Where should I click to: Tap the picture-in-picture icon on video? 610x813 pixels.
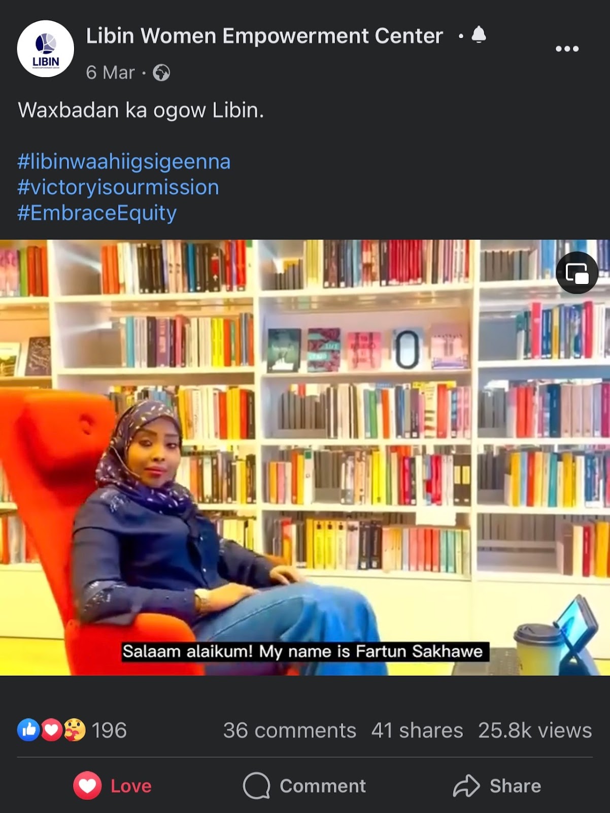pyautogui.click(x=577, y=273)
